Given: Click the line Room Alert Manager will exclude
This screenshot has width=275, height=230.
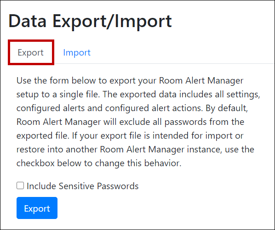Looking at the screenshot, I should (130, 122).
